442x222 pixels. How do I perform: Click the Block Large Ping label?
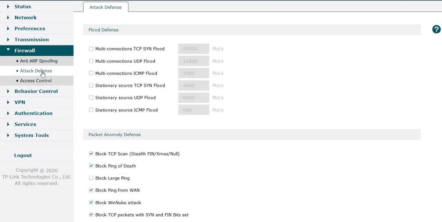click(112, 178)
